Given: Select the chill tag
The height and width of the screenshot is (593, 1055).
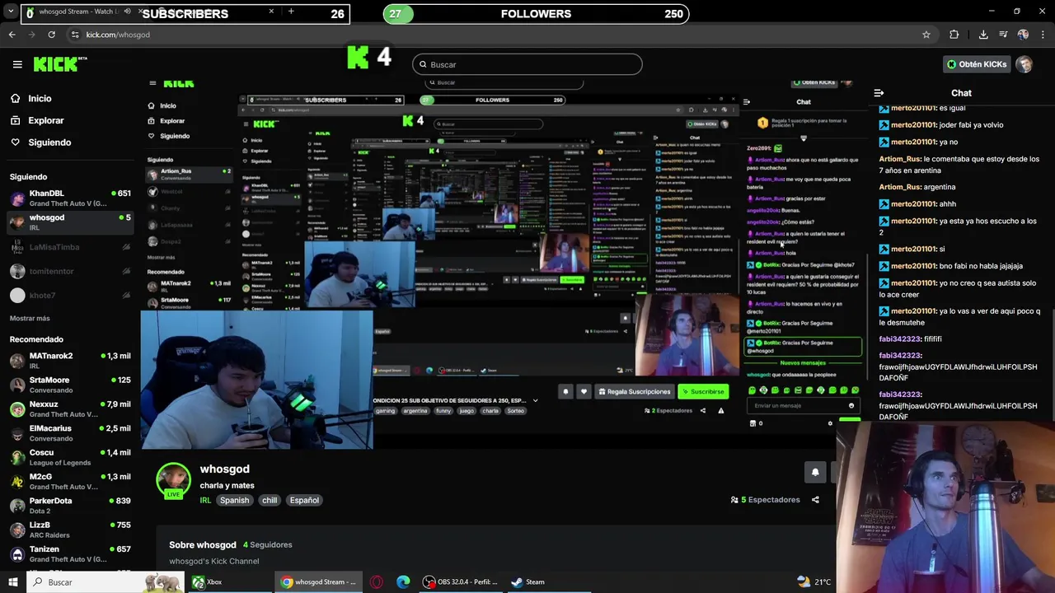Looking at the screenshot, I should 270,500.
